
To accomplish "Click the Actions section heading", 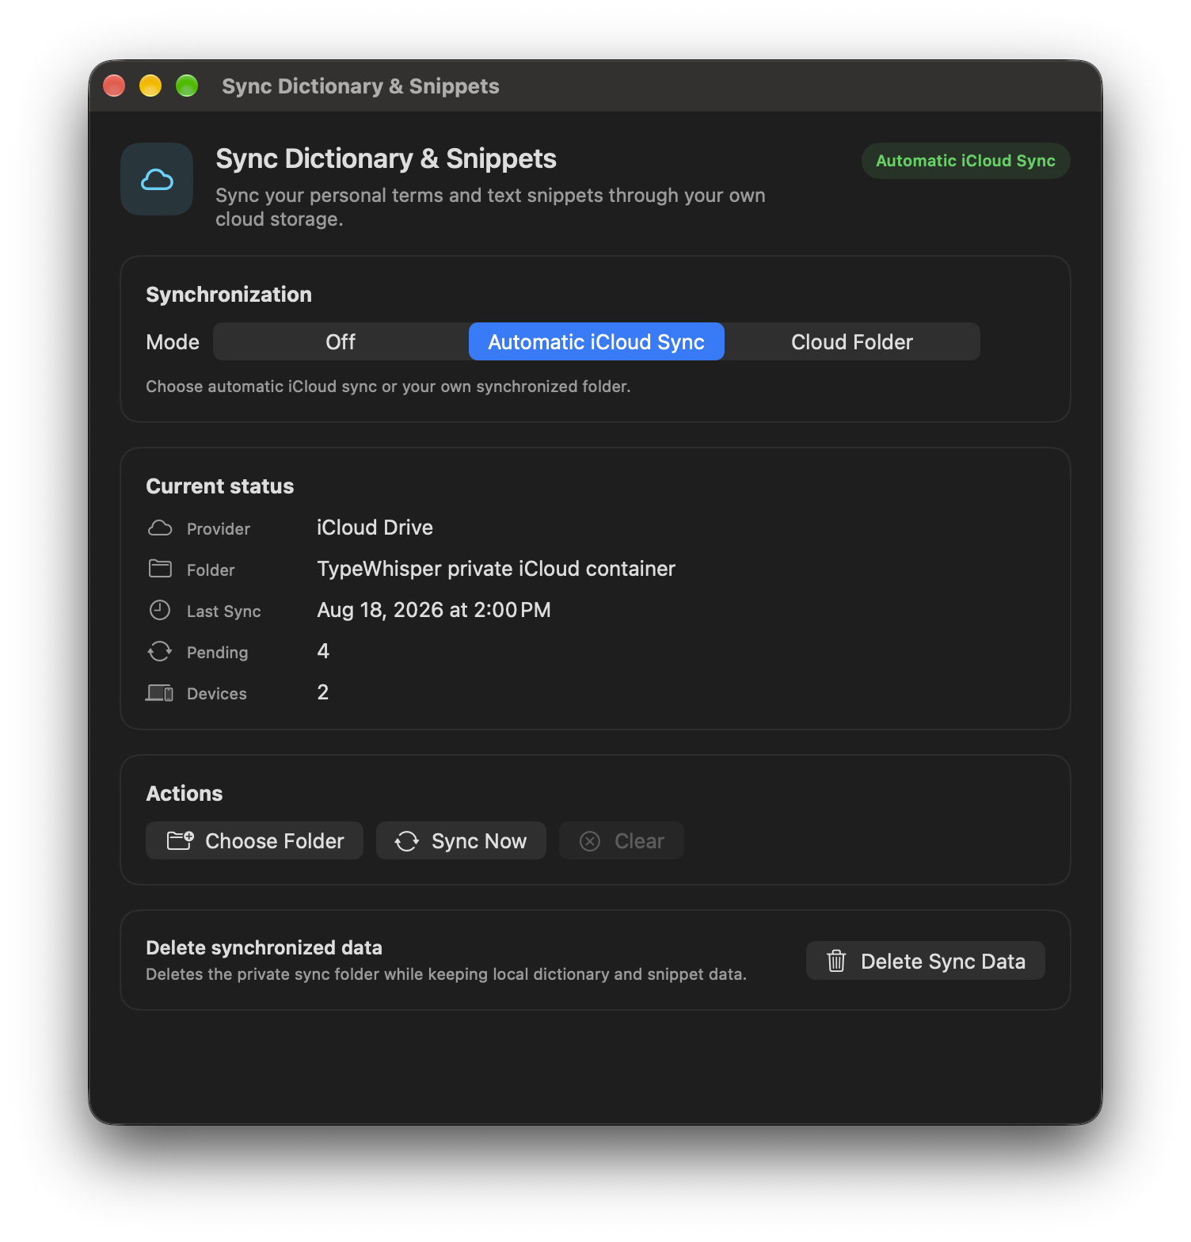I will click(185, 794).
